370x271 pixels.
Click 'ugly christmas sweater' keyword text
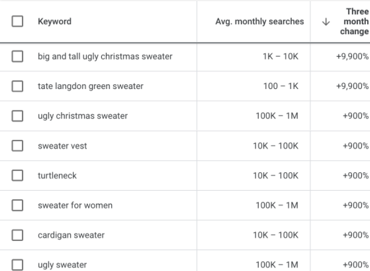pos(82,116)
